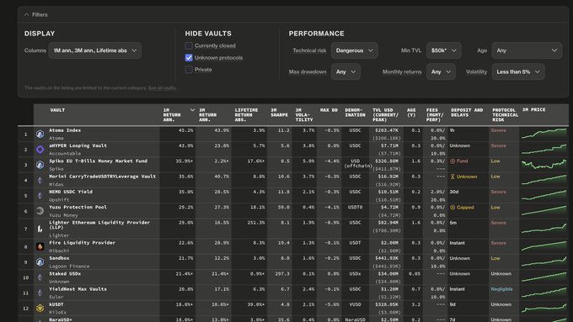
Task: Click the KiloEx protocol name
Action: pos(58,312)
